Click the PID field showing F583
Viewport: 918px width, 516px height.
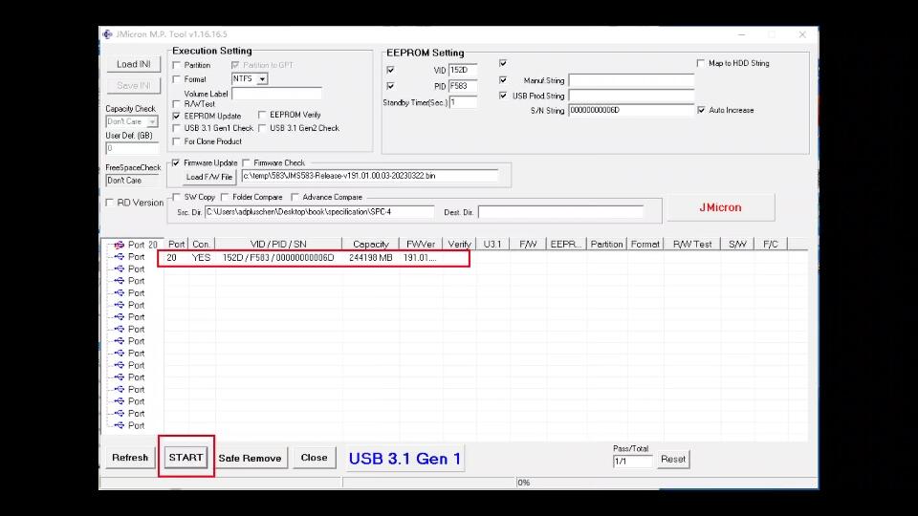[x=463, y=86]
